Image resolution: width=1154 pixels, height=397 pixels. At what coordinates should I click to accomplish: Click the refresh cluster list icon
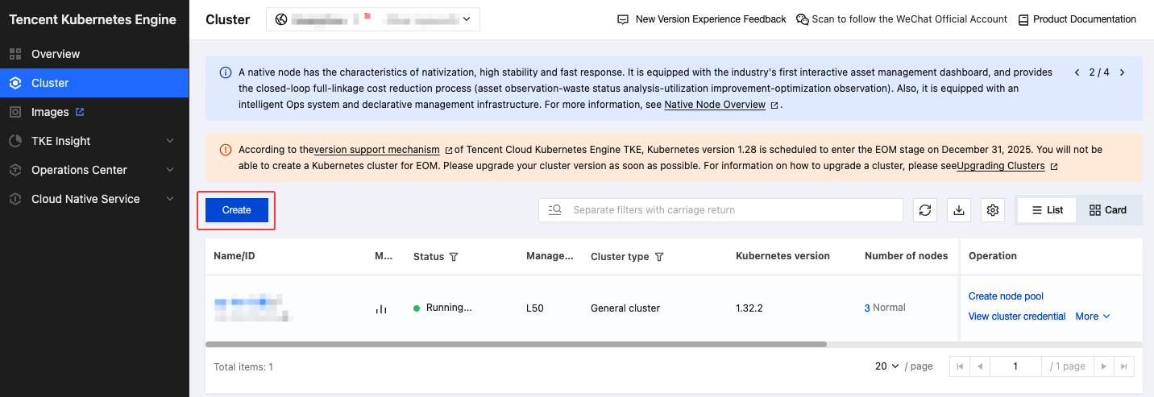[925, 210]
